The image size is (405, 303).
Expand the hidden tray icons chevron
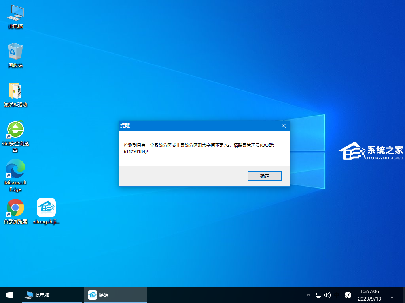pos(308,295)
